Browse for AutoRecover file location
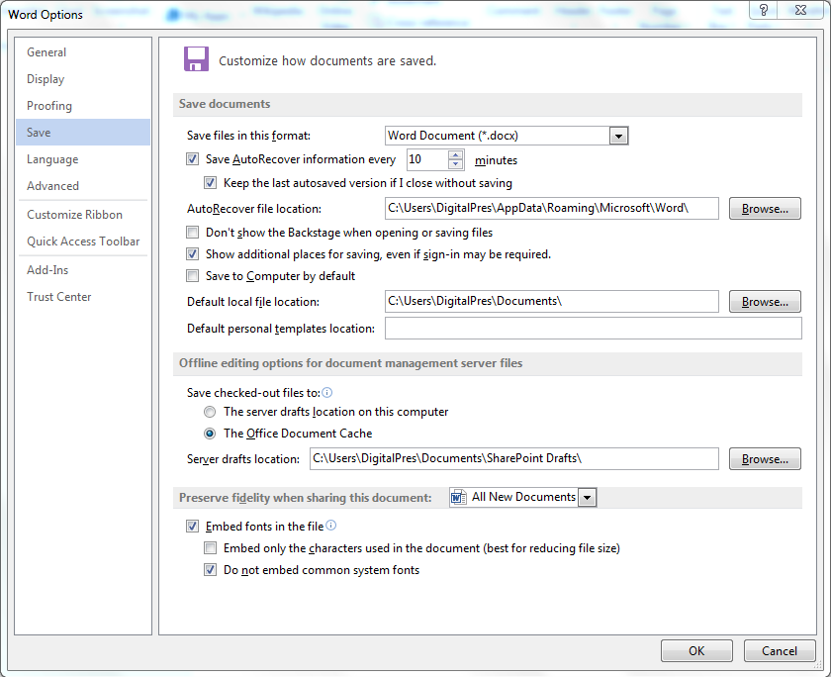The height and width of the screenshot is (677, 831). [x=765, y=209]
